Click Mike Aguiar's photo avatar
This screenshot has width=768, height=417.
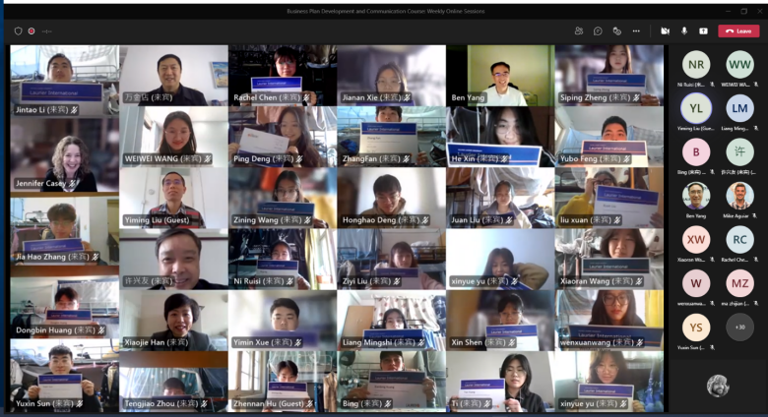(739, 196)
